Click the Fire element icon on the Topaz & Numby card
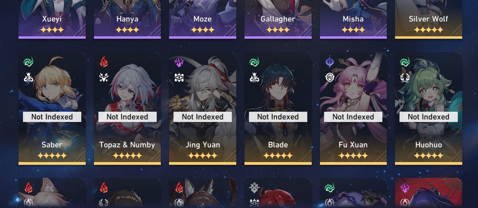This screenshot has width=478, height=208. 104,62
